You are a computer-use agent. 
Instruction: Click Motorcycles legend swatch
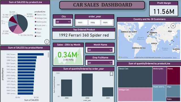point(36,22)
